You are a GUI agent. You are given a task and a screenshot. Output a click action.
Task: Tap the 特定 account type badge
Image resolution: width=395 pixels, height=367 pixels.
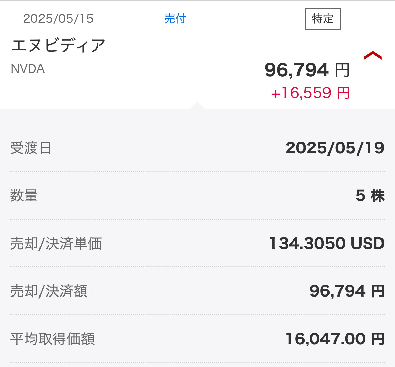(323, 19)
